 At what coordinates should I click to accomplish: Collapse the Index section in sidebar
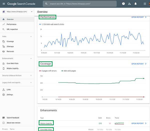coord(31,36)
